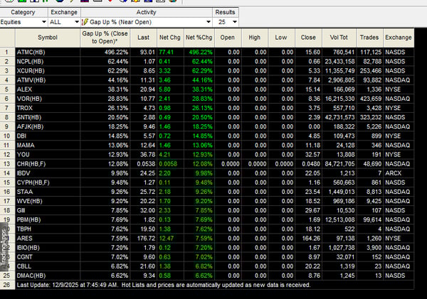The width and height of the screenshot is (427, 299).
Task: Click the Last Update status line
Action: click(x=164, y=285)
